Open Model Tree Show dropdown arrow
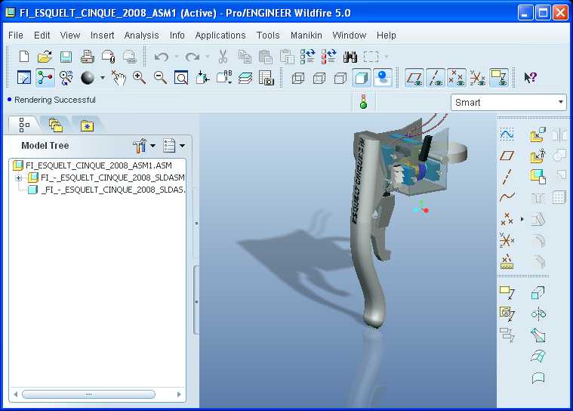 tap(183, 146)
